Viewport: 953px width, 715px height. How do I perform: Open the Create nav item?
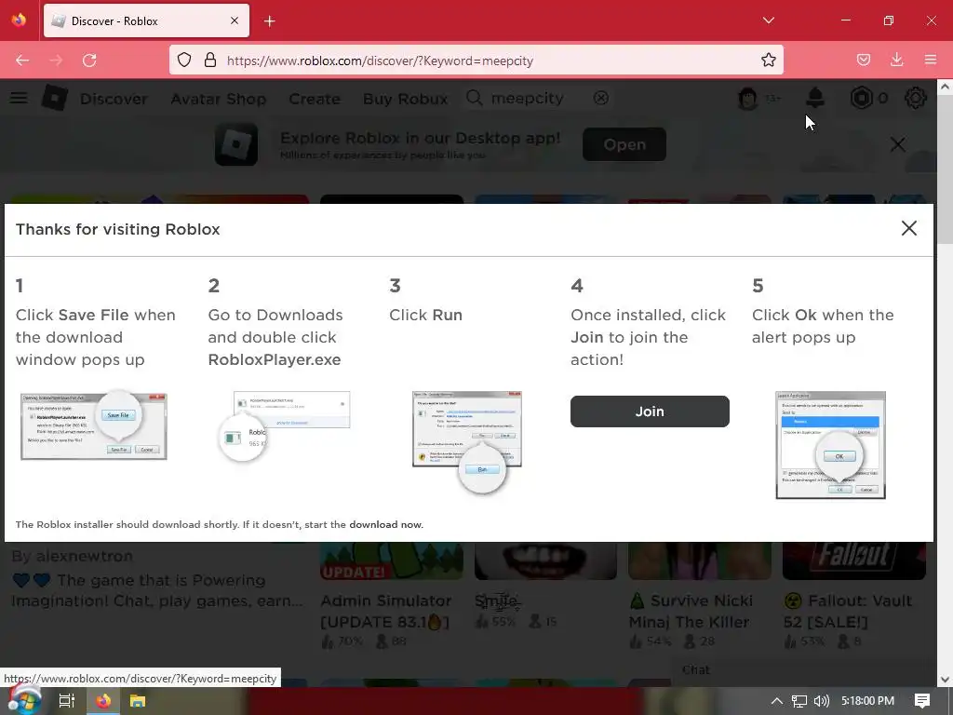coord(315,99)
